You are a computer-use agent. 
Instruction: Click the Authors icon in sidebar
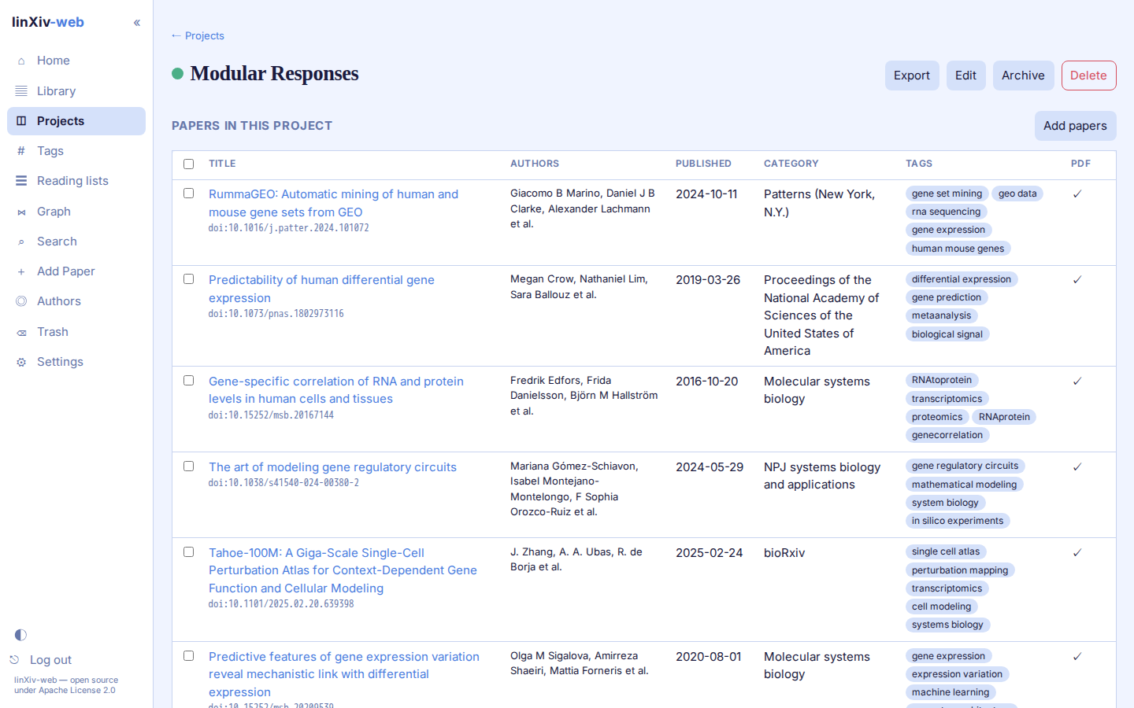click(x=21, y=301)
